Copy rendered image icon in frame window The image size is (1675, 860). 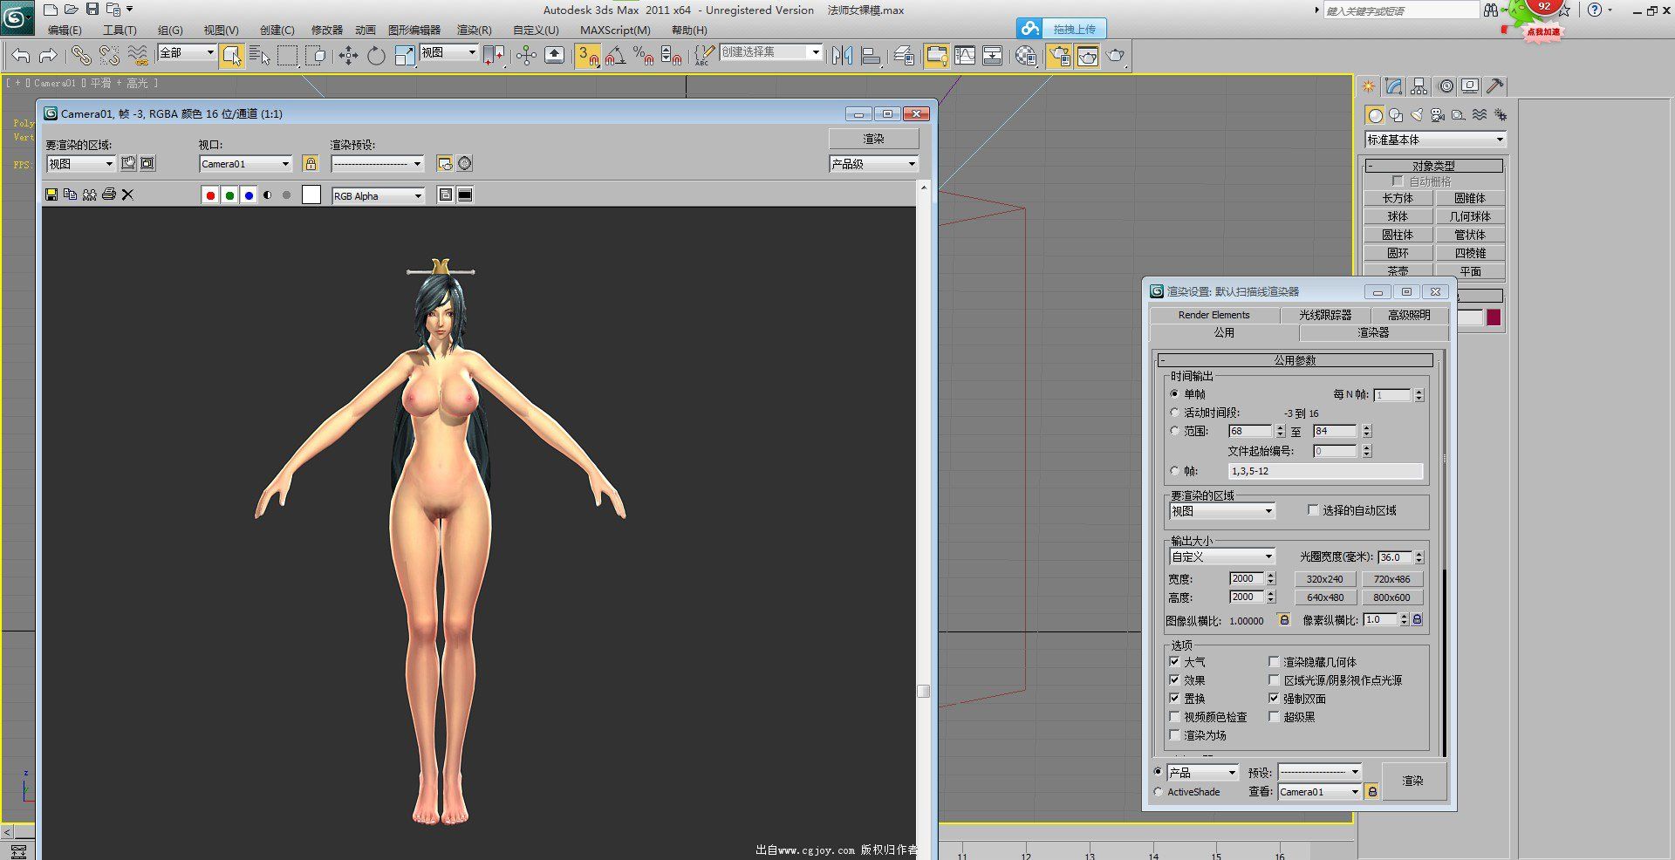pos(71,195)
